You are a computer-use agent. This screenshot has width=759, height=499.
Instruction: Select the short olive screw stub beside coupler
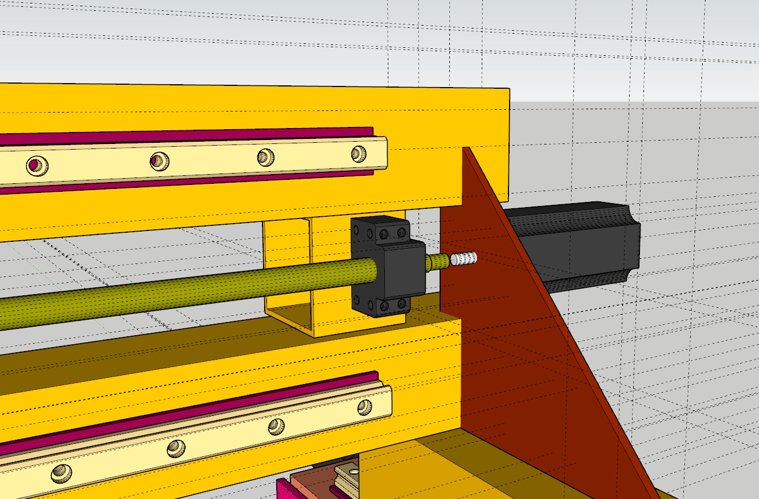click(438, 262)
